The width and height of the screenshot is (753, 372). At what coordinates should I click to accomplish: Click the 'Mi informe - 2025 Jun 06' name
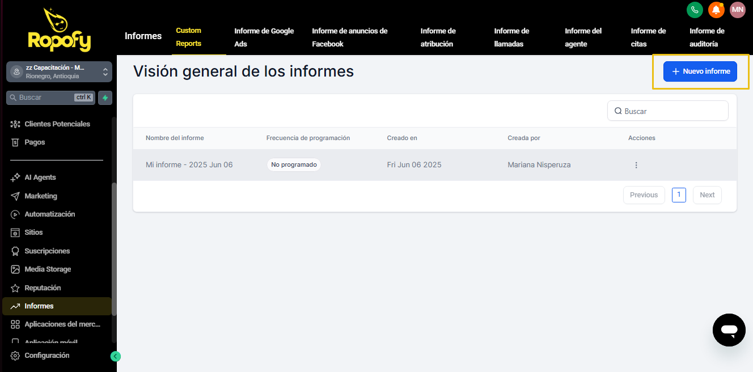(x=189, y=165)
